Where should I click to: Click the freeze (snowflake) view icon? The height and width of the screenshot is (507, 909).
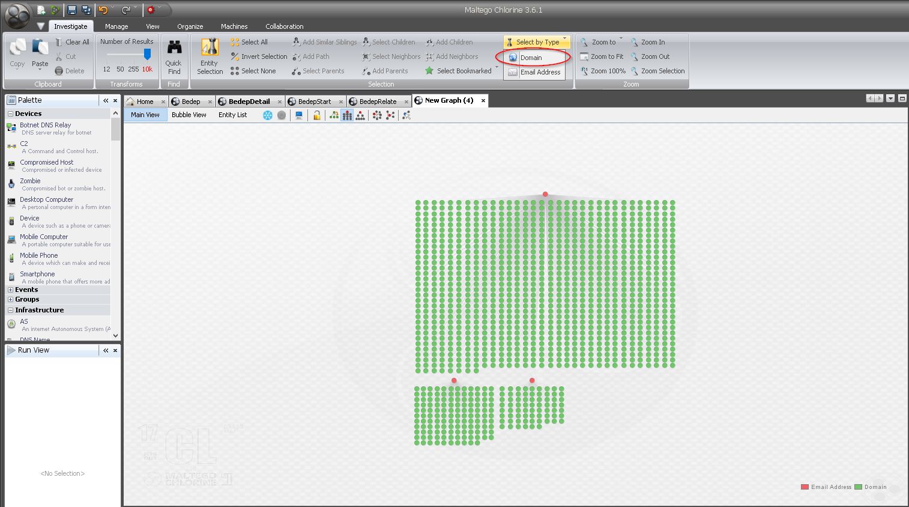click(268, 115)
